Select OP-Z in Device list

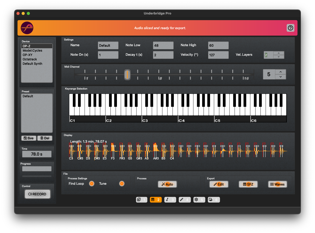[37, 46]
